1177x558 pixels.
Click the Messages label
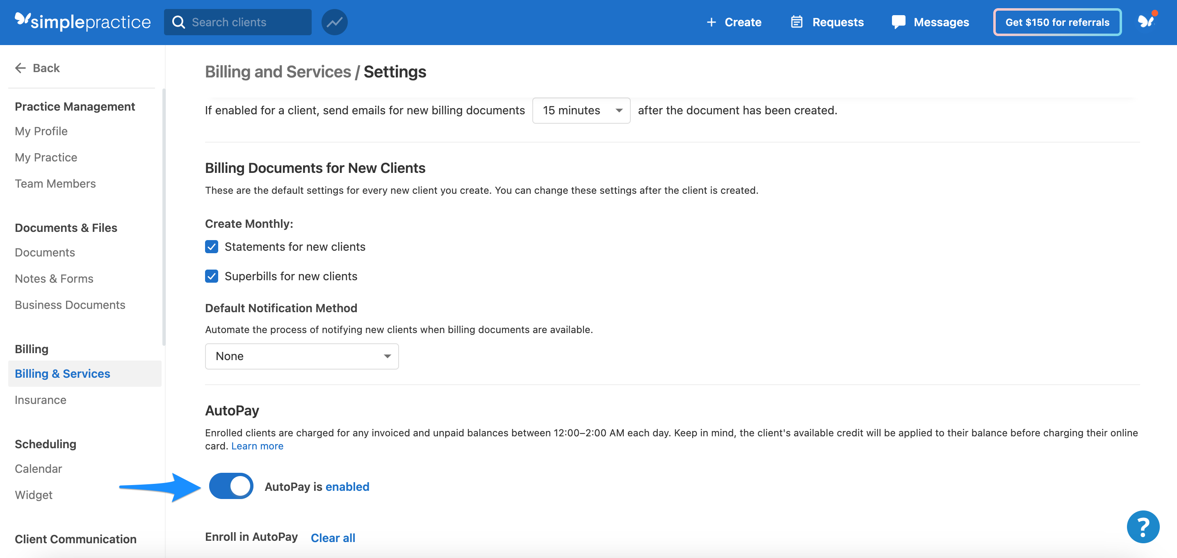pos(941,22)
